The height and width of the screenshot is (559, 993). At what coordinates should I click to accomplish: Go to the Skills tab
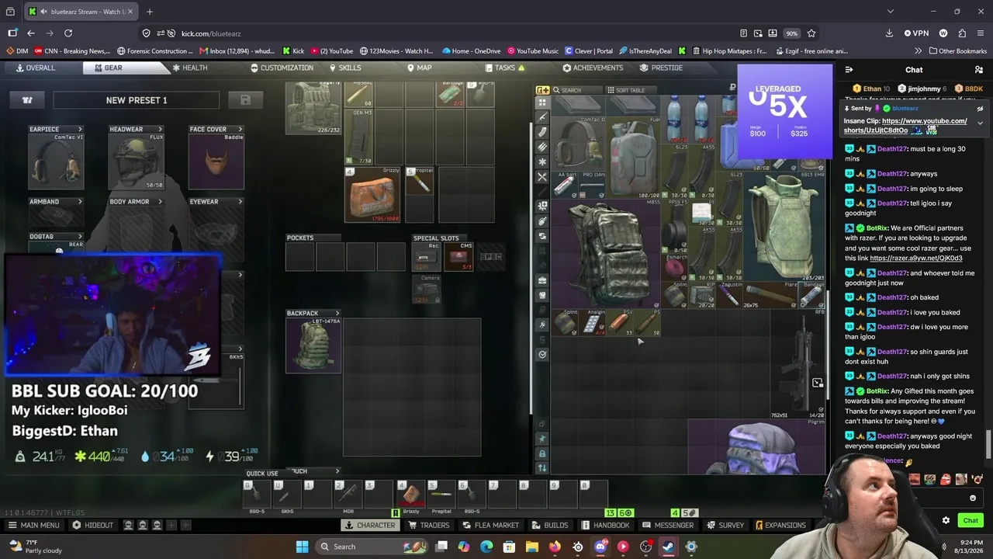(344, 68)
